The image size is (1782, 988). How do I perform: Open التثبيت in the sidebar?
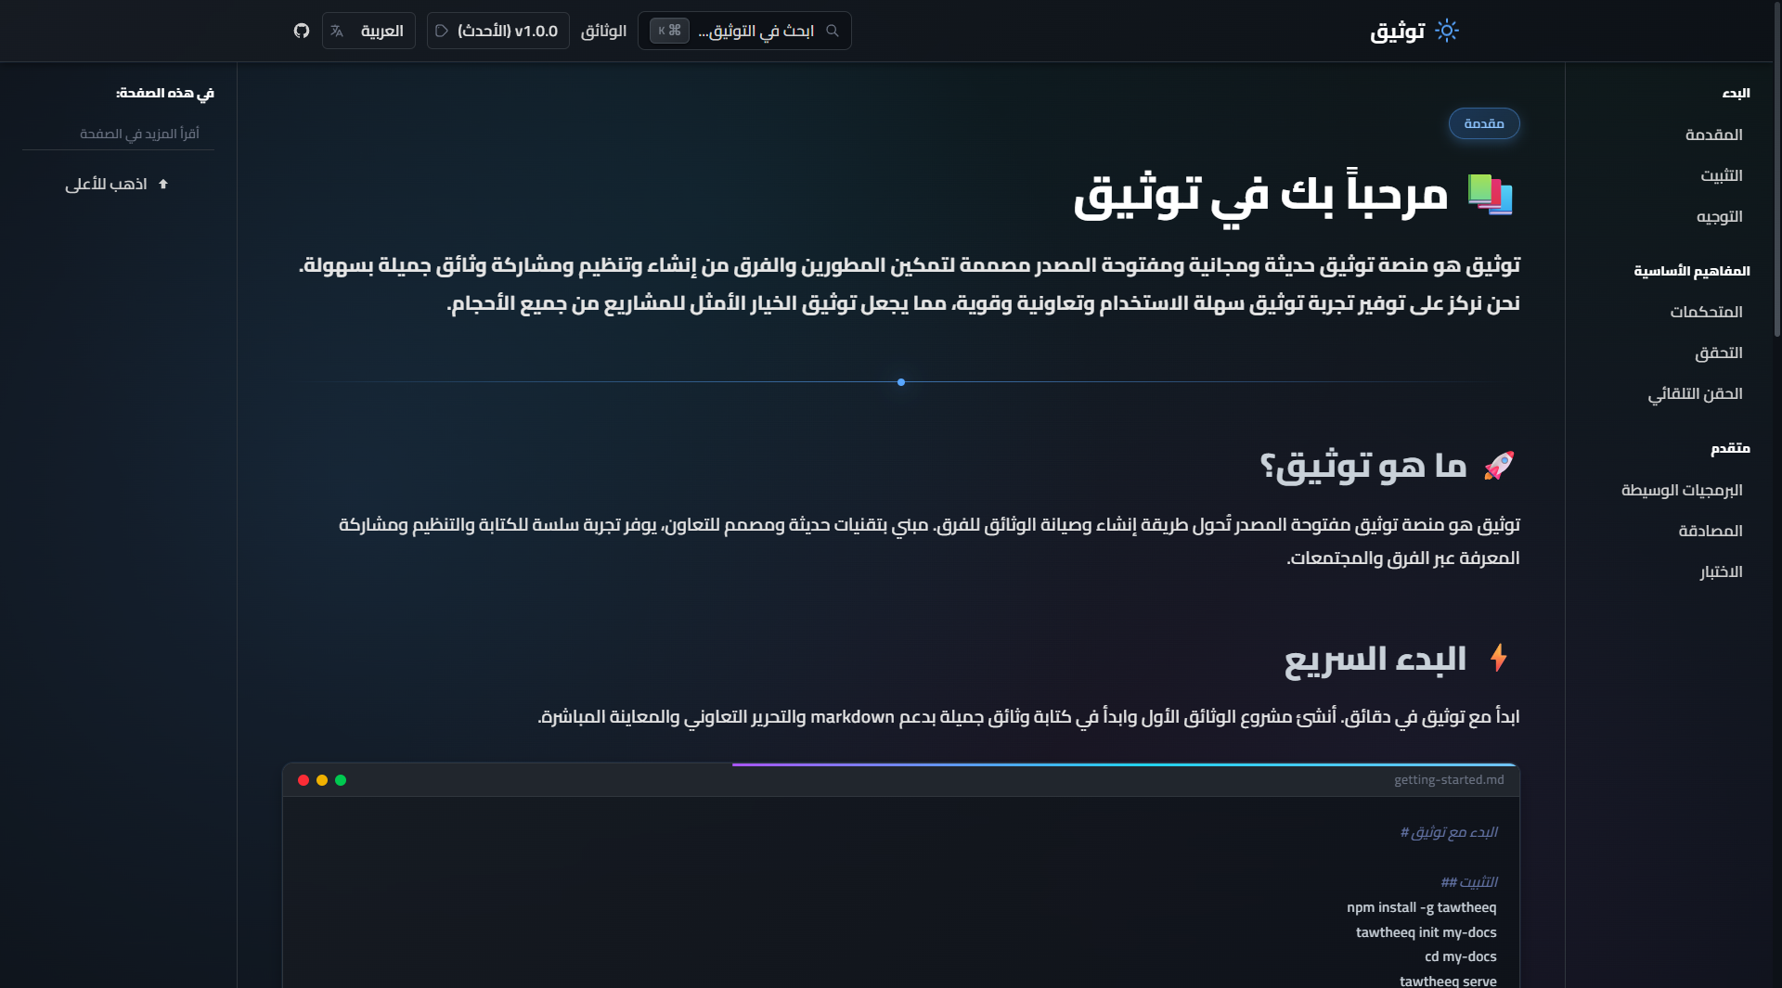pyautogui.click(x=1721, y=175)
